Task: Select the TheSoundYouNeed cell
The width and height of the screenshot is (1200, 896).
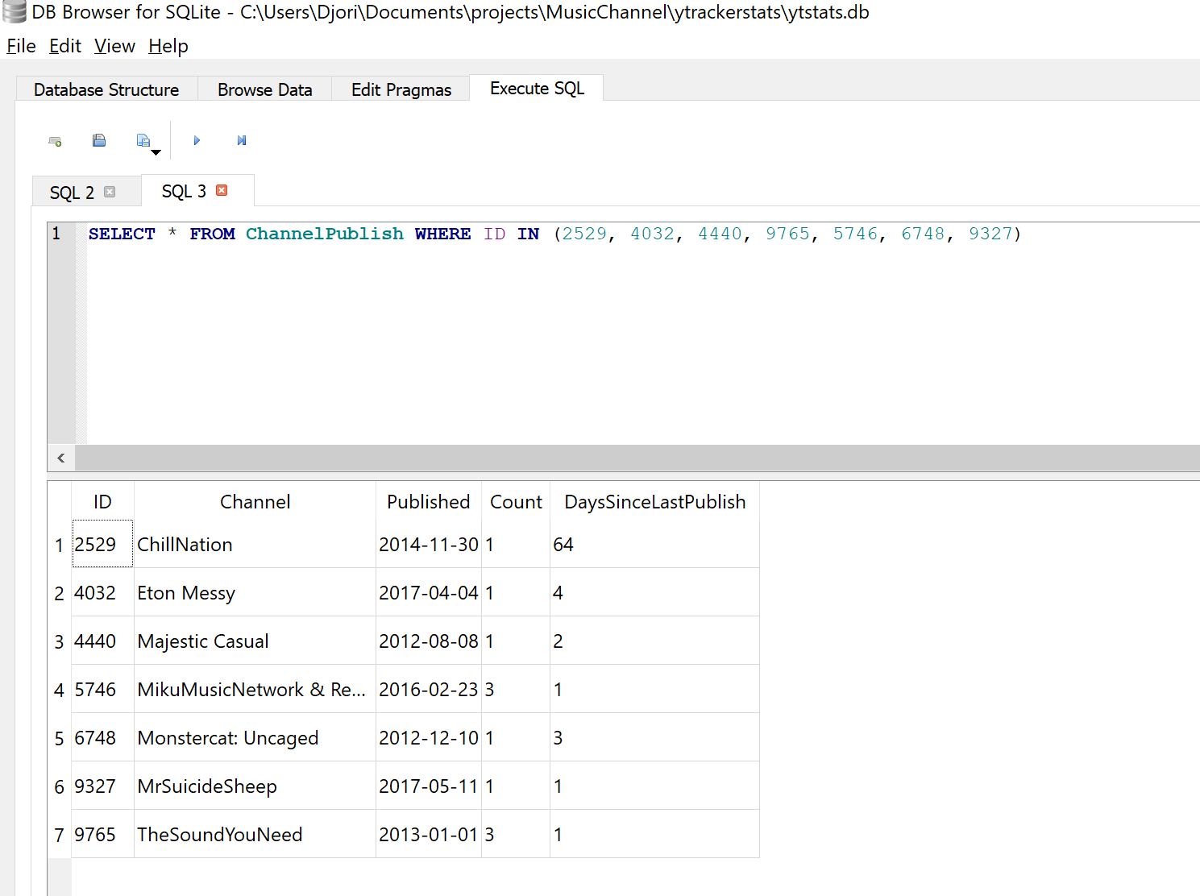Action: [x=255, y=835]
